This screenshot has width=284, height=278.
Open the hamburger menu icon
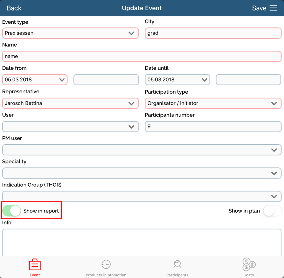point(274,8)
